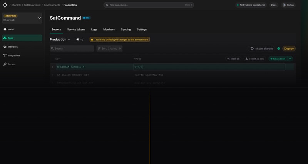Click the undeployed changes warning banner
Screen dimensions: 308x164
(x=120, y=40)
